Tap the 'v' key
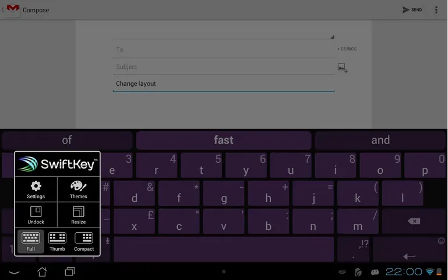The image size is (448, 280). (224, 221)
